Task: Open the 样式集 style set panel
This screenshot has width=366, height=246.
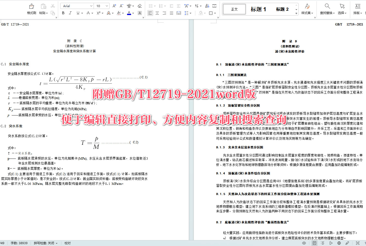Action: coord(307,9)
